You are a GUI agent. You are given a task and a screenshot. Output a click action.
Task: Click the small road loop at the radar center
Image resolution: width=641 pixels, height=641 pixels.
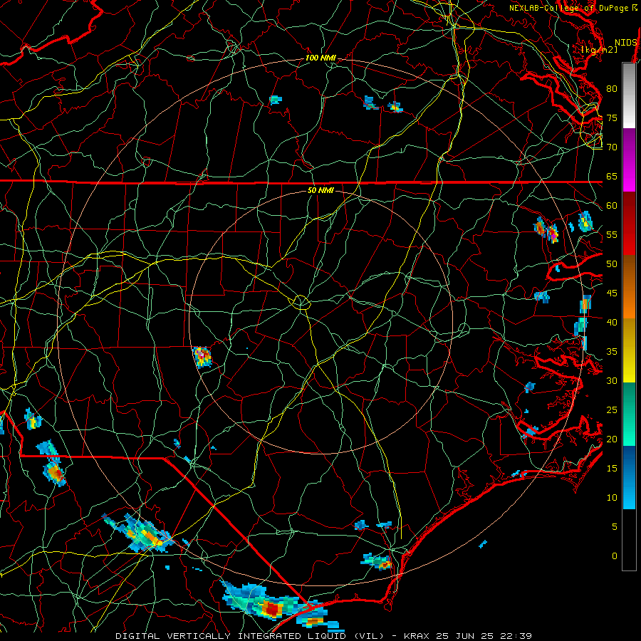point(301,303)
